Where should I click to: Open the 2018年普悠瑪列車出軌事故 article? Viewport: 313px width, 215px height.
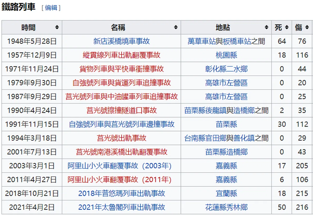pyautogui.click(x=122, y=193)
